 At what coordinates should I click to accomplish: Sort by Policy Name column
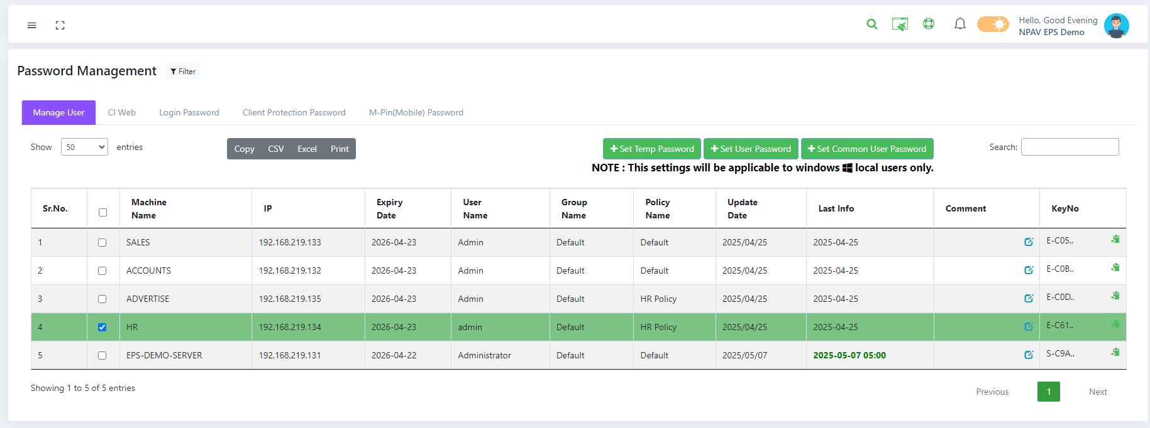click(675, 208)
